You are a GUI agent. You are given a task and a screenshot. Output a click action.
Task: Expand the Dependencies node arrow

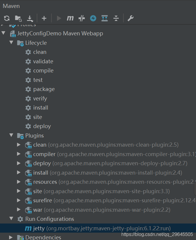click(11, 237)
